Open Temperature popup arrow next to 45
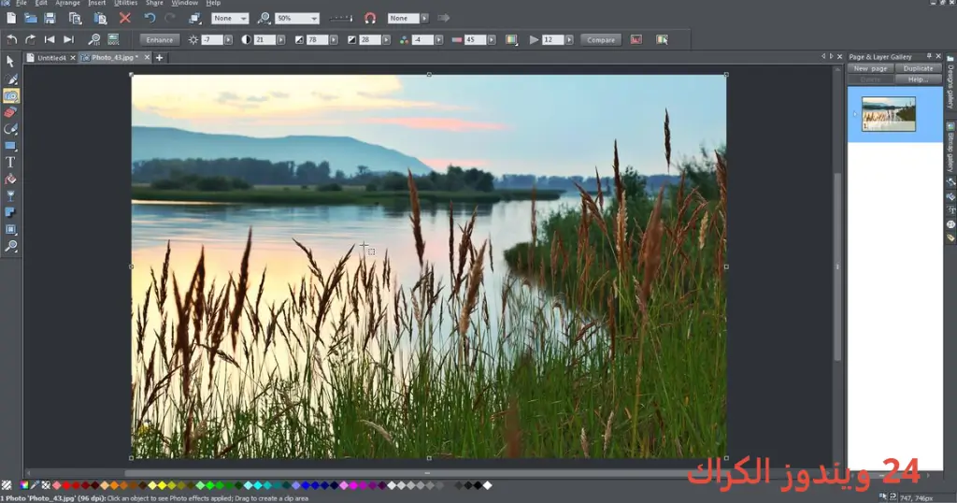 coord(492,39)
